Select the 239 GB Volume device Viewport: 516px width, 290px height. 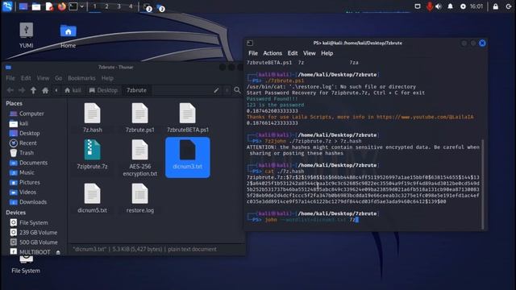[35, 233]
